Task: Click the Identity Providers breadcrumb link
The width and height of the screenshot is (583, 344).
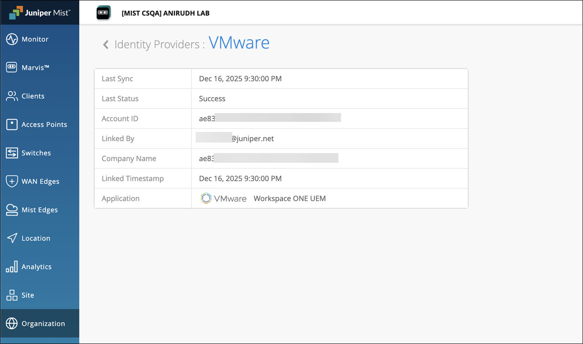Action: tap(156, 44)
